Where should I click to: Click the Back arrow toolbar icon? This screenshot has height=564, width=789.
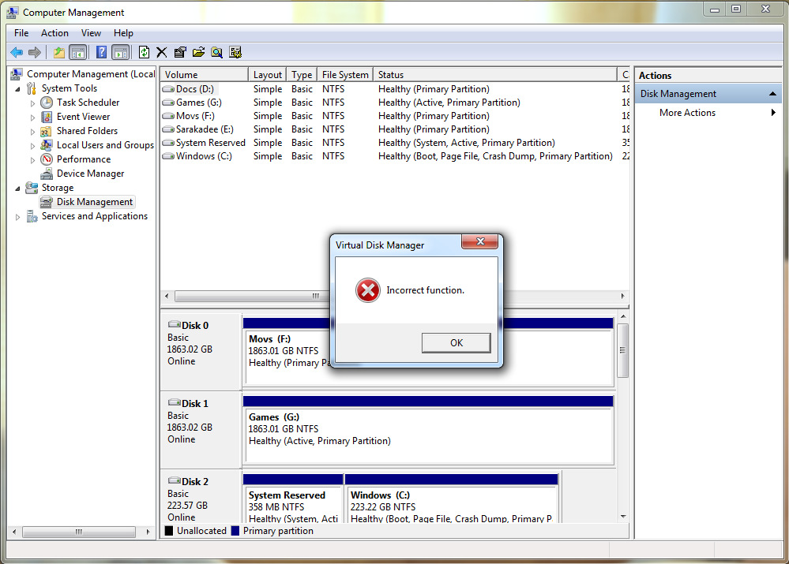(x=17, y=52)
